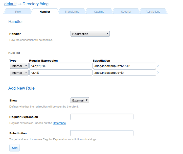This screenshot has height=154, width=183.
Task: Go to the Caching tab
Action: click(x=99, y=12)
